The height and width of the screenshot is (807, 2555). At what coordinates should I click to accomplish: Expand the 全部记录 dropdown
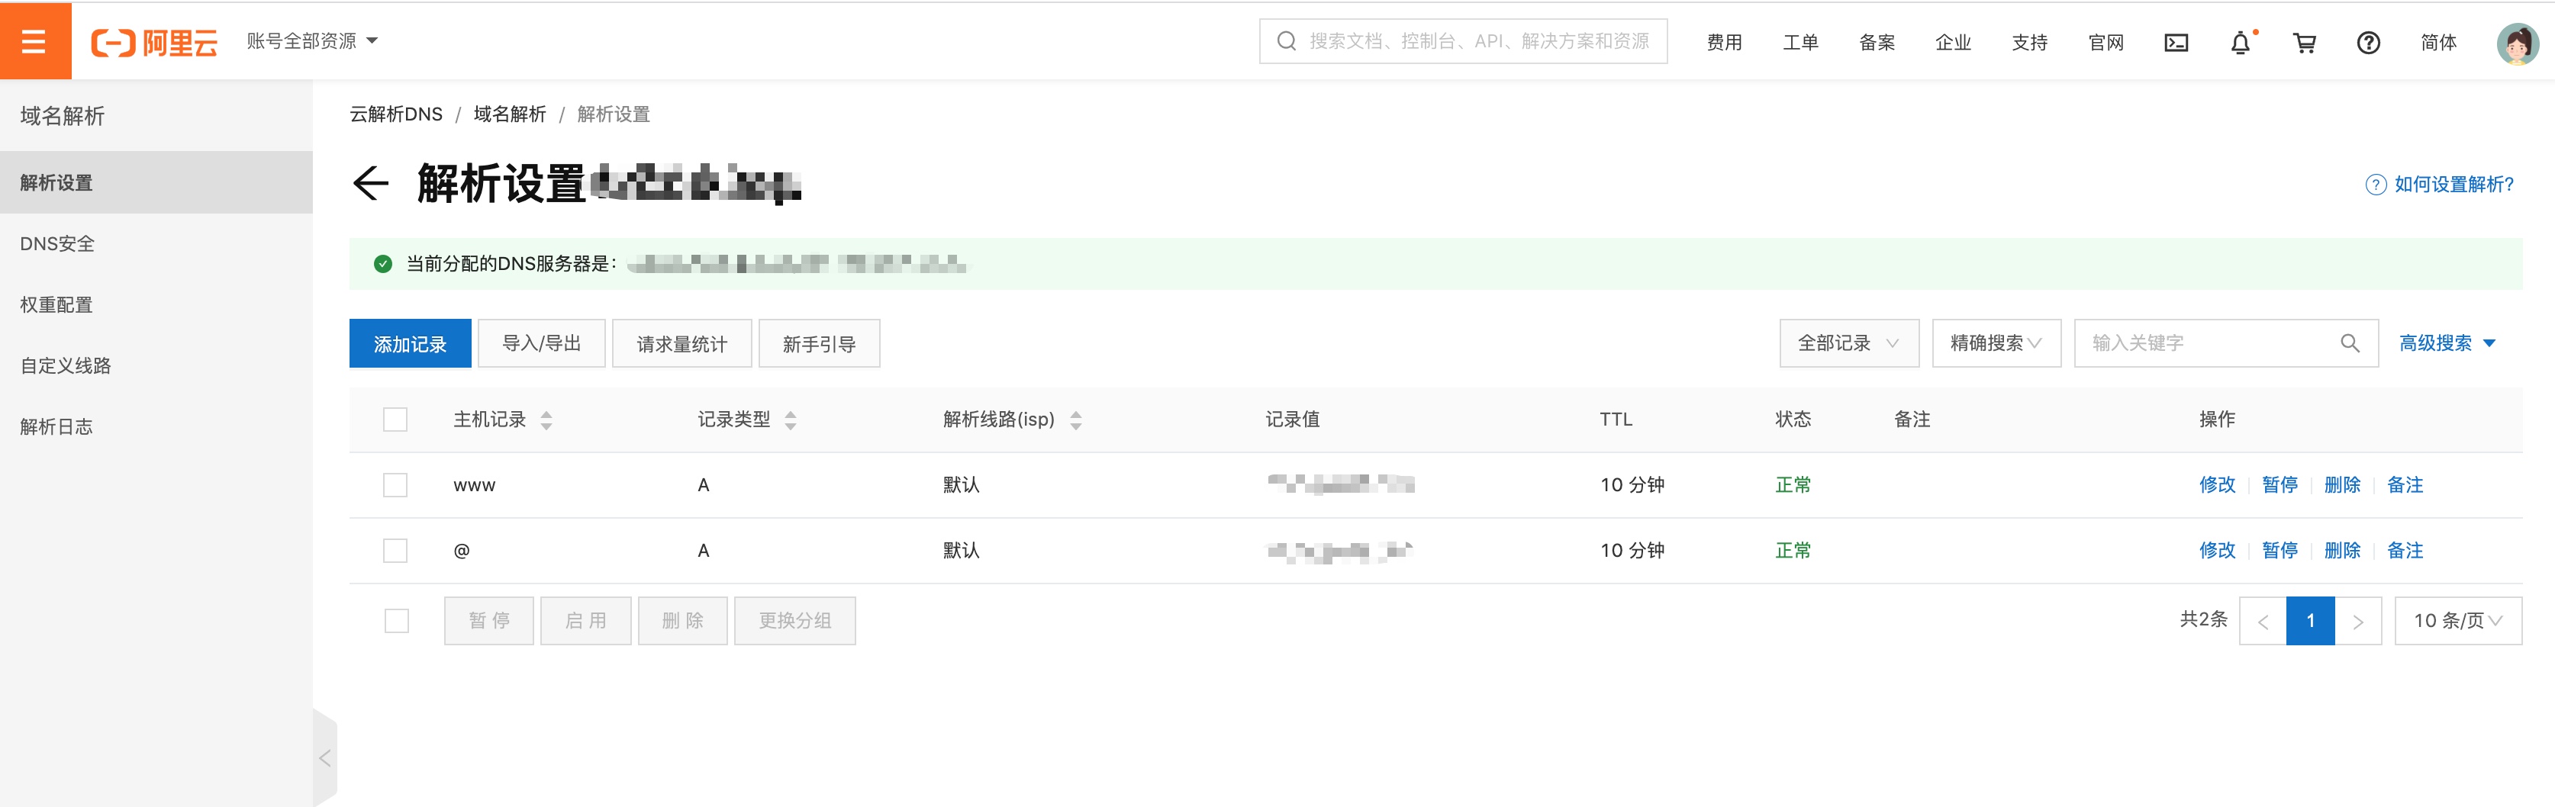(1848, 343)
